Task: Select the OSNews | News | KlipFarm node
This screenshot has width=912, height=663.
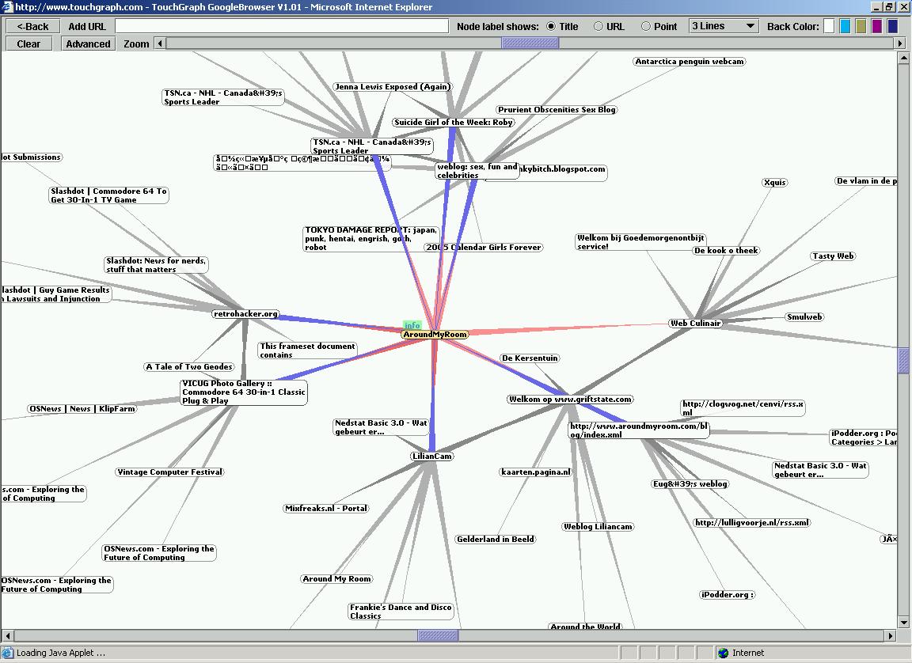Action: click(x=82, y=408)
